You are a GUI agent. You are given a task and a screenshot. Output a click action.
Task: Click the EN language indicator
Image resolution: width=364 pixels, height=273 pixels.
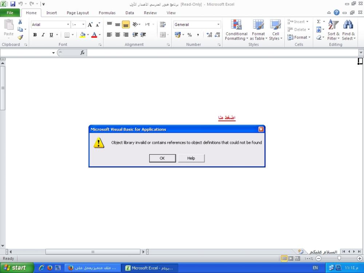315,268
